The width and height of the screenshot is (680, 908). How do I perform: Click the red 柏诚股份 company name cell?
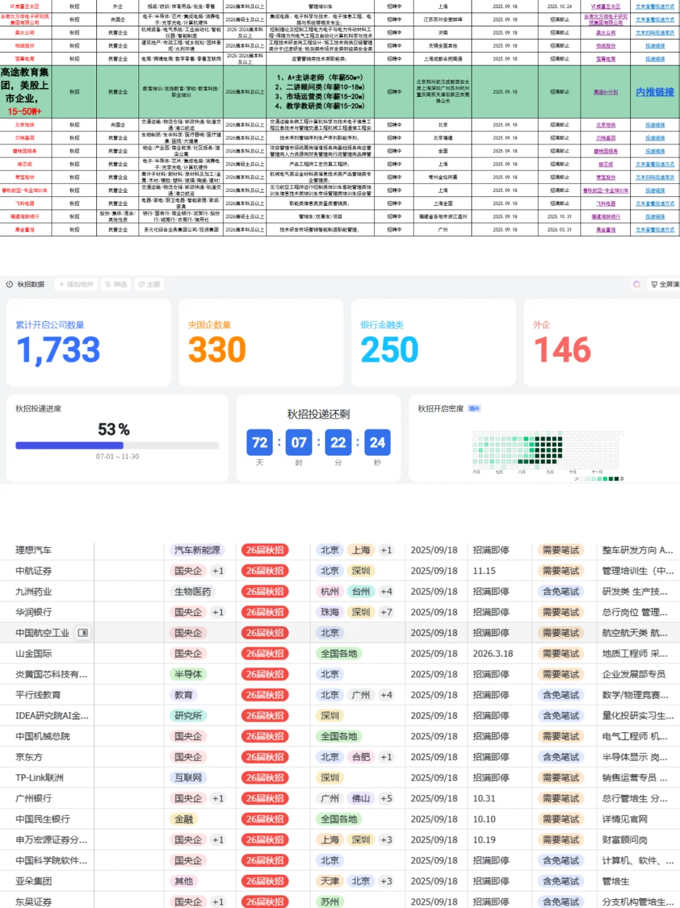click(25, 46)
